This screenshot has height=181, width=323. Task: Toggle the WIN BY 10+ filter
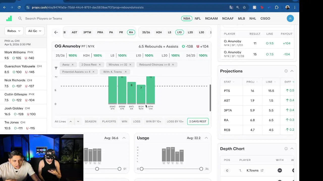[x=153, y=121]
